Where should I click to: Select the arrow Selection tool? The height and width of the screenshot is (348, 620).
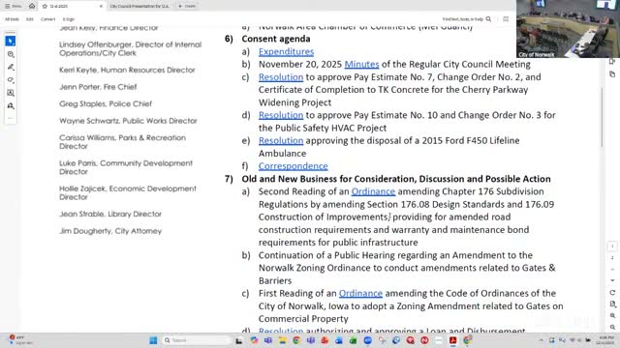11,41
